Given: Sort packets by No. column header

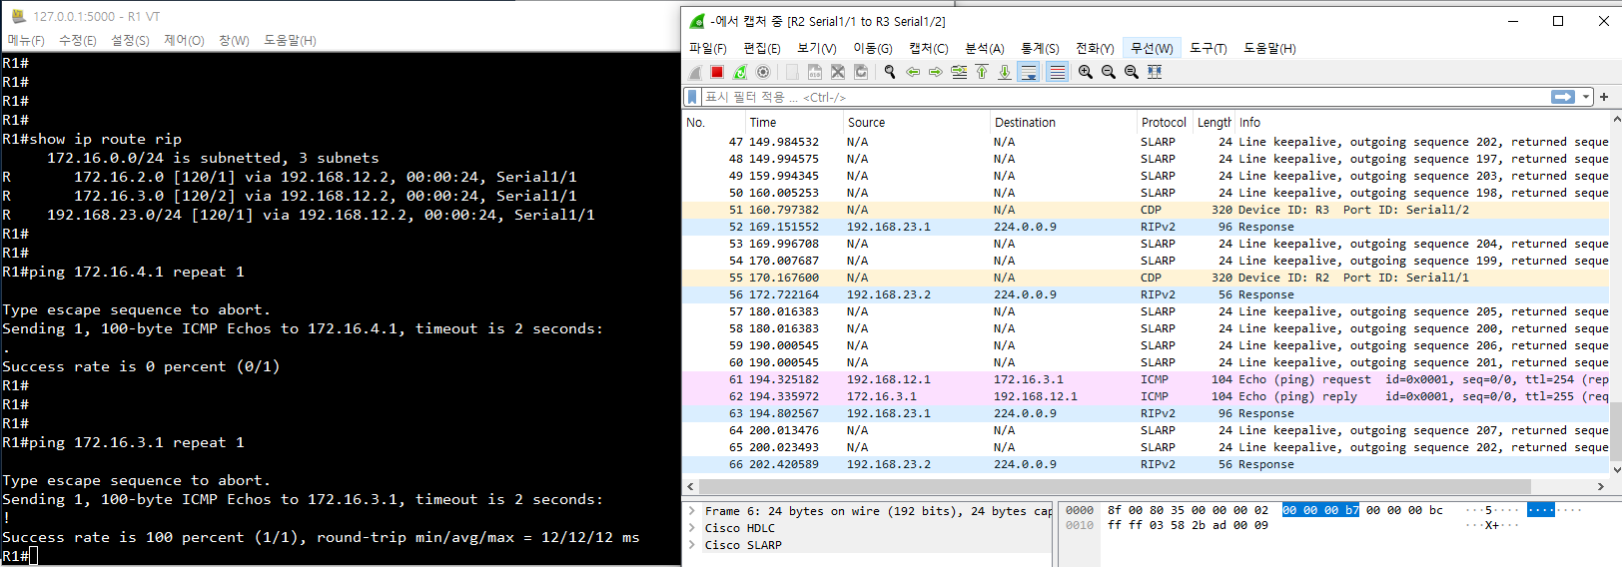Looking at the screenshot, I should [713, 122].
